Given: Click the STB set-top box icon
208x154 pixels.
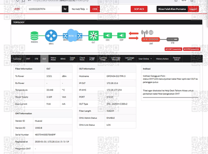Looking at the screenshot, I should tap(173, 39).
